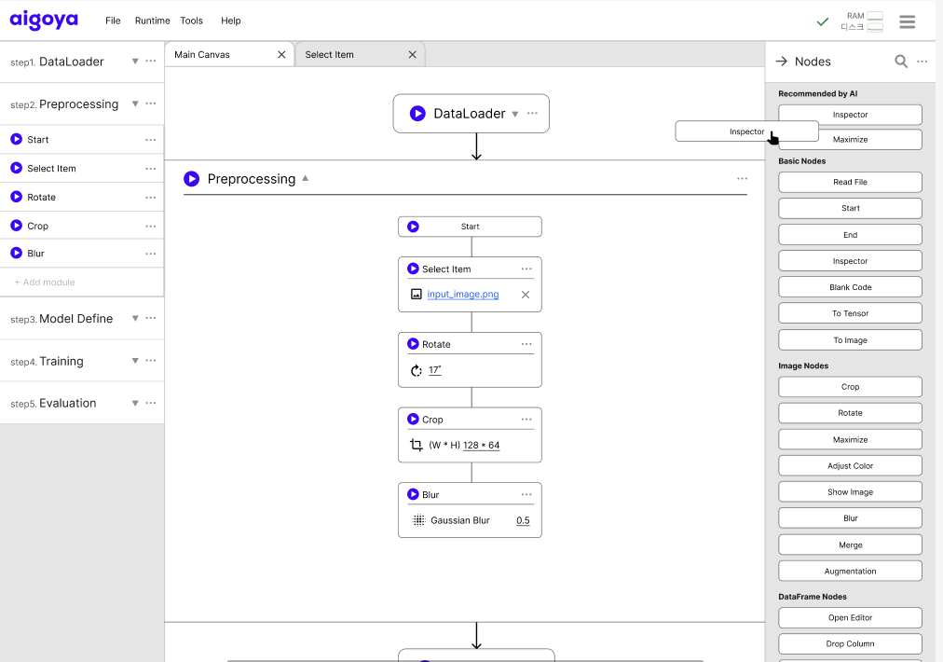943x662 pixels.
Task: Add the Augmentation node
Action: 850,571
